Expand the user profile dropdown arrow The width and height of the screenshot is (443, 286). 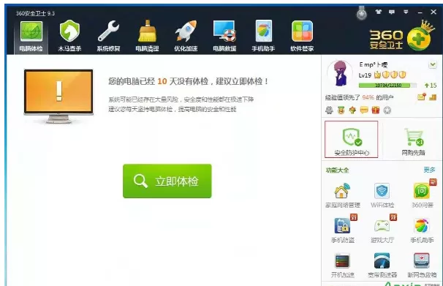[433, 64]
